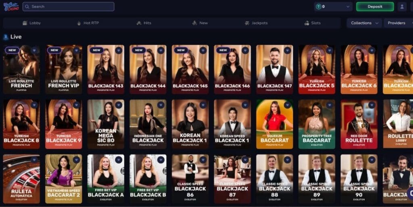This screenshot has height=207, width=413.
Task: Open the balance currency dropdown
Action: tap(333, 6)
